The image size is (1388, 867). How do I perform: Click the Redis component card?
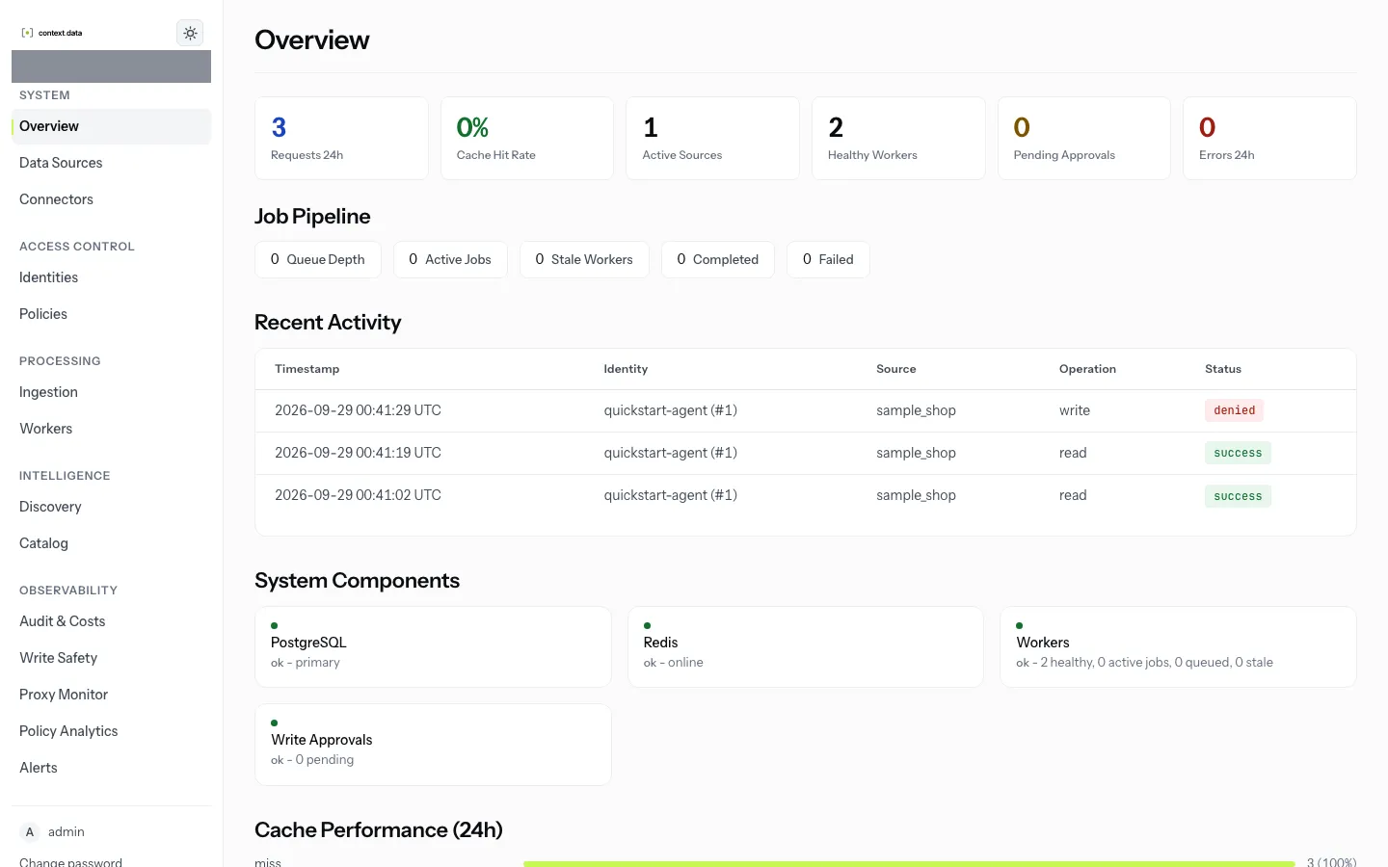(806, 646)
